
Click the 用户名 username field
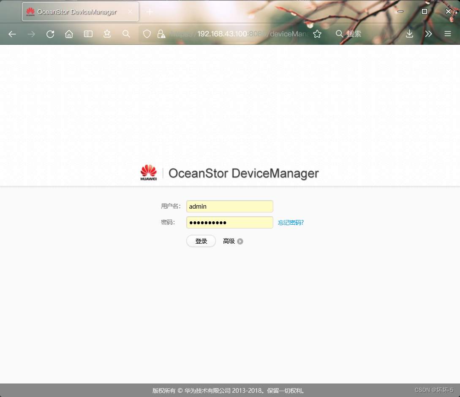click(x=230, y=206)
